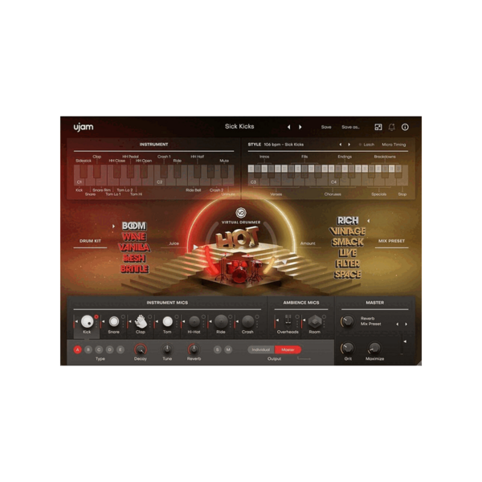Adjust the Grit knob

348,349
